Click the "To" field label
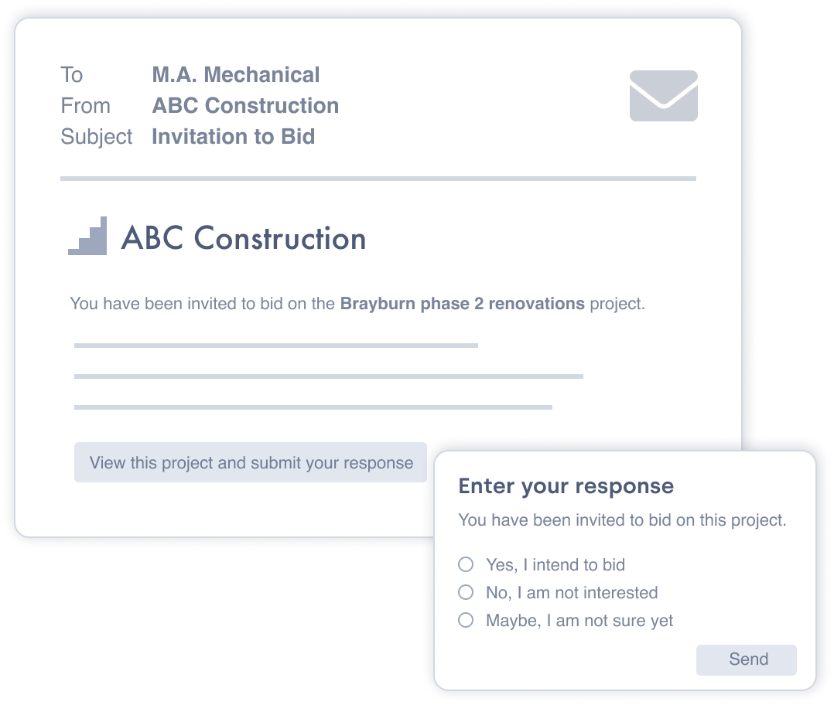Screen dimensions: 834x705 [71, 75]
